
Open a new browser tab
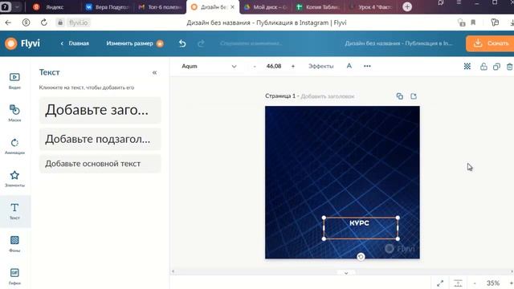407,6
